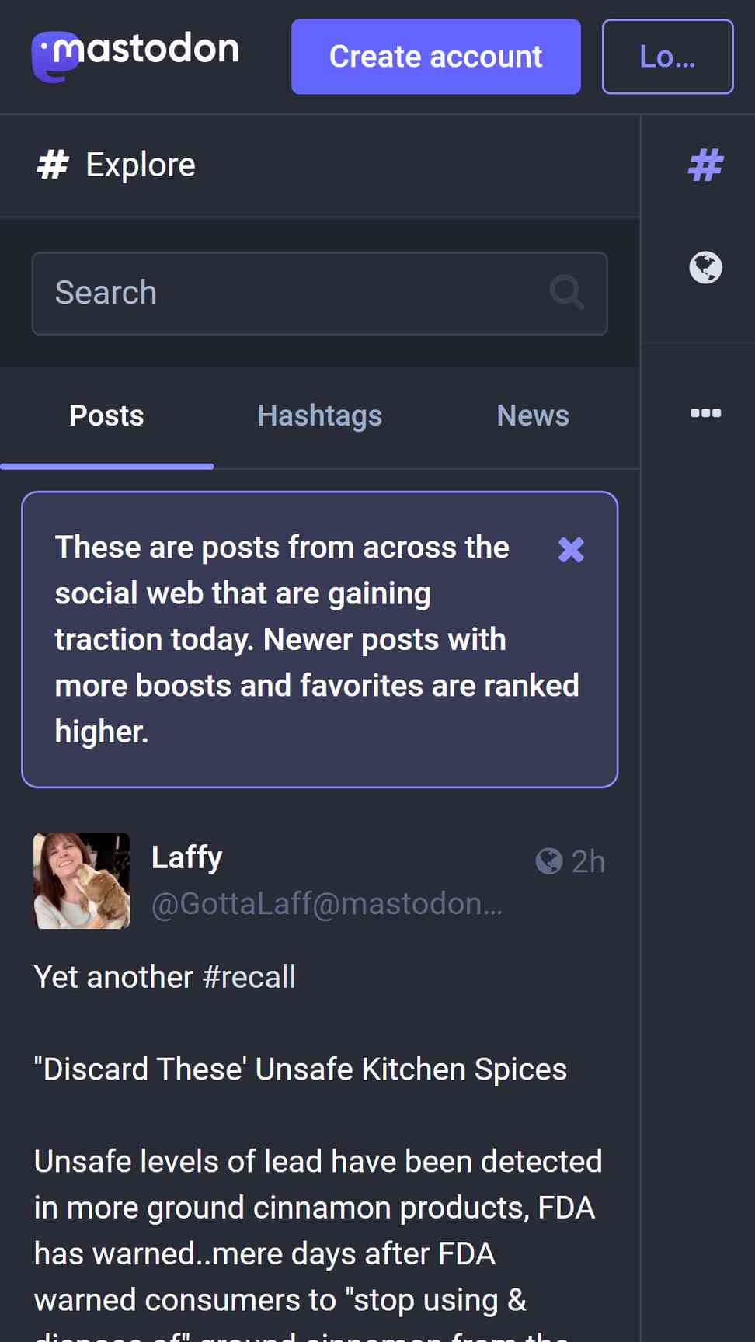Switch to the Hashtags tab
755x1342 pixels.
pos(319,416)
